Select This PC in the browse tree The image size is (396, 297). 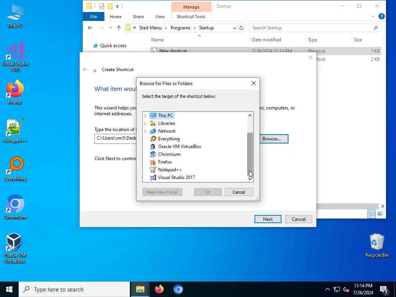pyautogui.click(x=162, y=115)
